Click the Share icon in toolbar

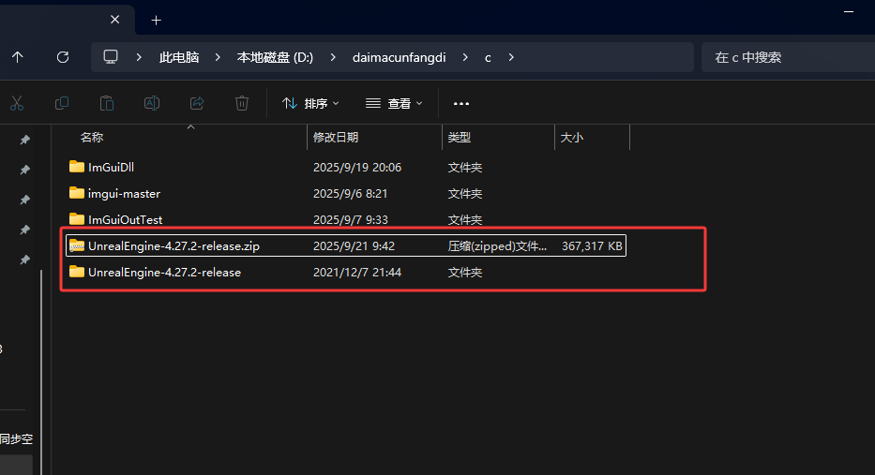[197, 103]
